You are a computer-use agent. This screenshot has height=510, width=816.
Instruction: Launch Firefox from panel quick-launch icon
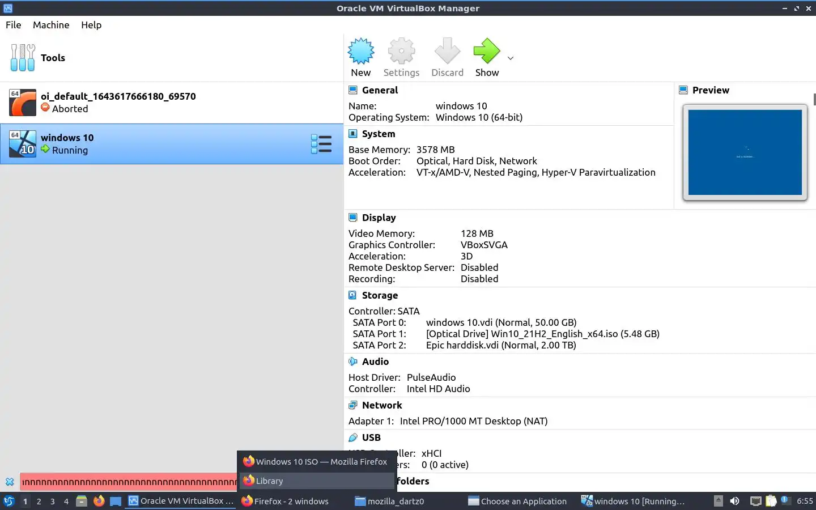(x=99, y=501)
